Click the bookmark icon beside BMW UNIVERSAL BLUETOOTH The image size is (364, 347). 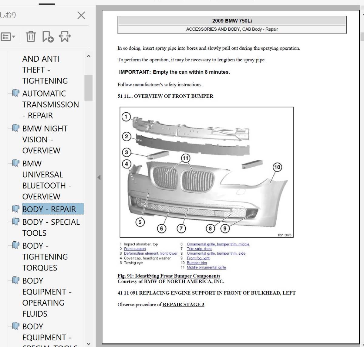click(16, 163)
